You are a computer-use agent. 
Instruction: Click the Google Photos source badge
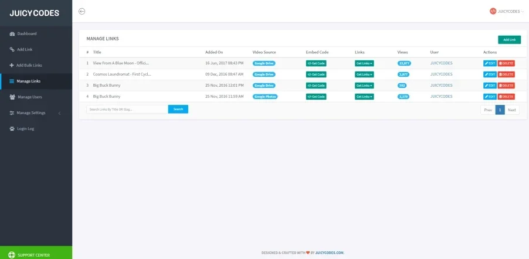(x=265, y=97)
